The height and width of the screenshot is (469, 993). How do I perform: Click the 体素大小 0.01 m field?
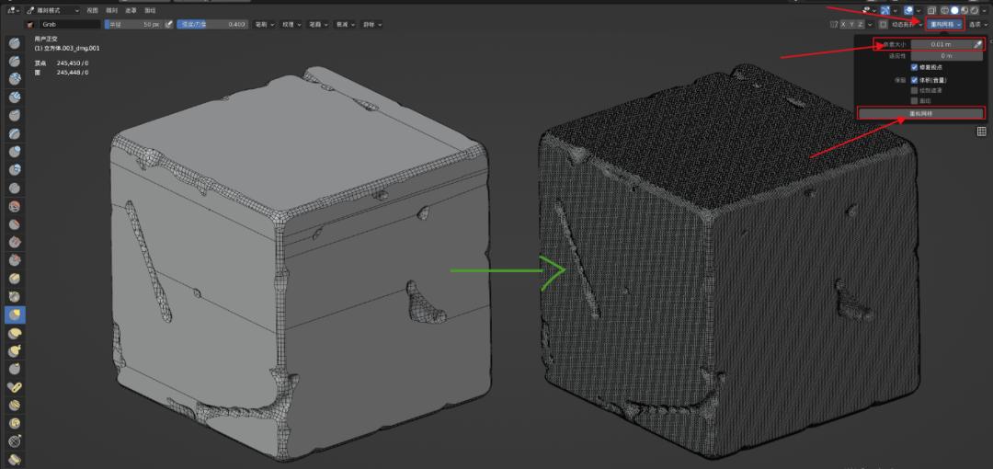coord(940,44)
